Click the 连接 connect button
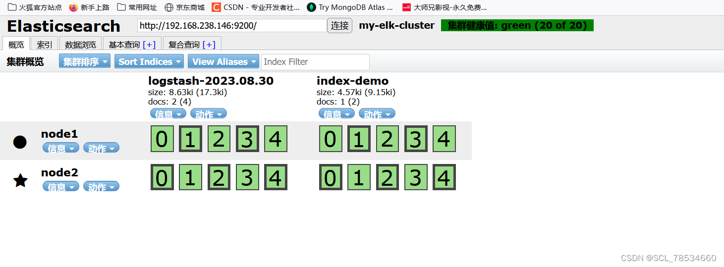The image size is (724, 267). [340, 26]
